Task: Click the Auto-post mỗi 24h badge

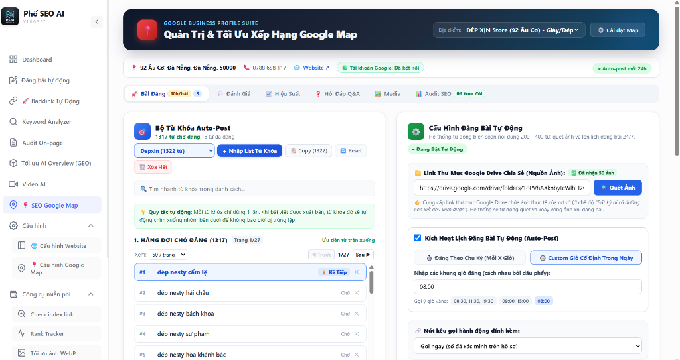Action: point(622,68)
